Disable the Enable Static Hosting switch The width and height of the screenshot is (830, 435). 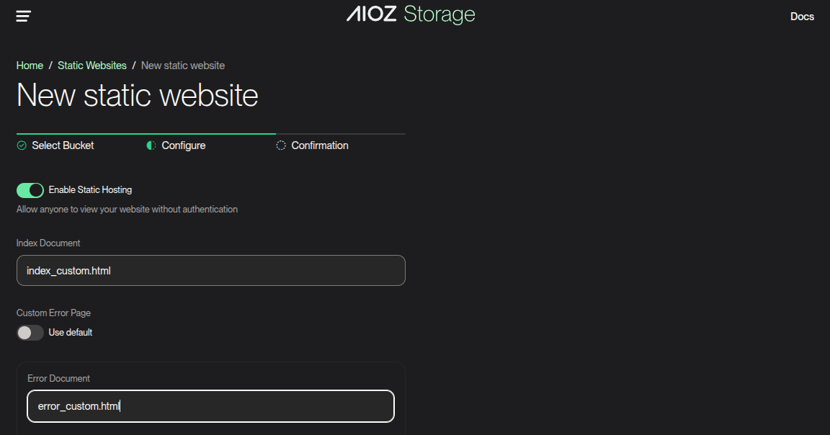pos(30,190)
